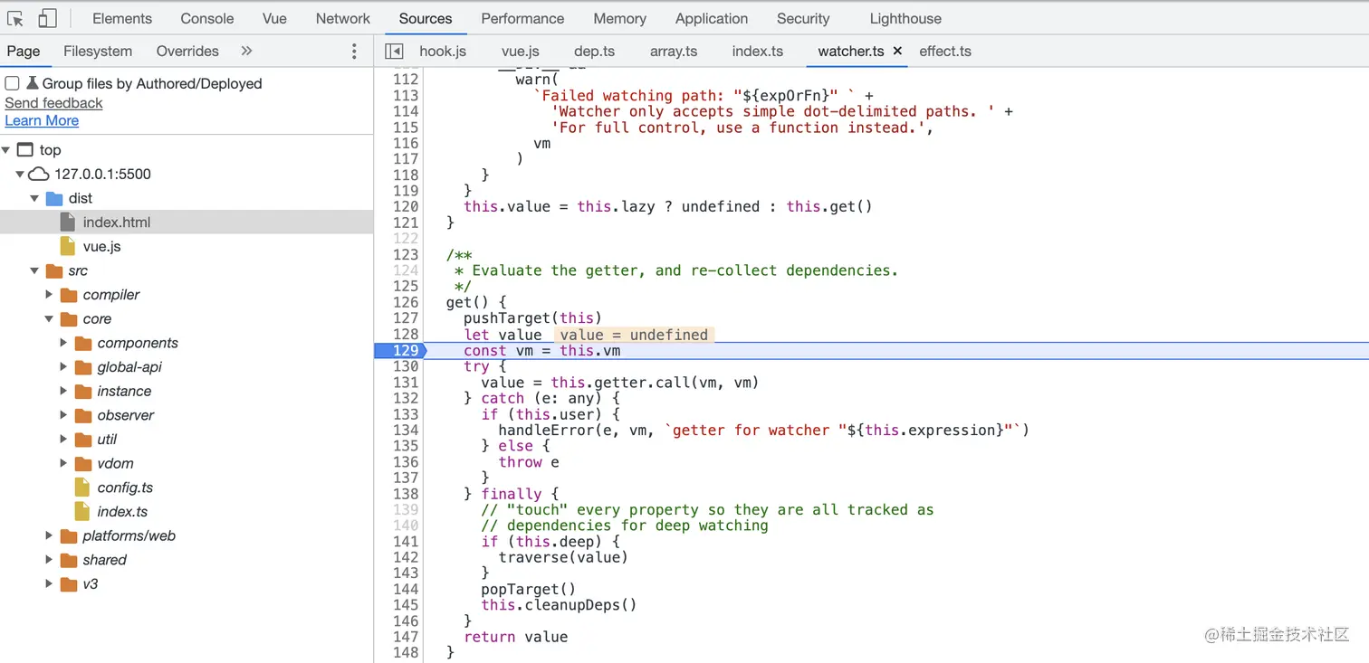Click the 127.0.0.1:5500 cloud icon
The height and width of the screenshot is (663, 1369).
pos(38,174)
